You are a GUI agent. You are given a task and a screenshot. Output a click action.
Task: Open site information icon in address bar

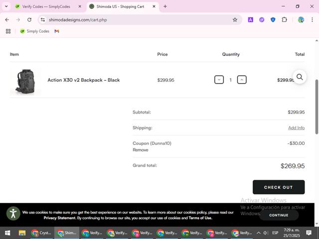tap(43, 20)
